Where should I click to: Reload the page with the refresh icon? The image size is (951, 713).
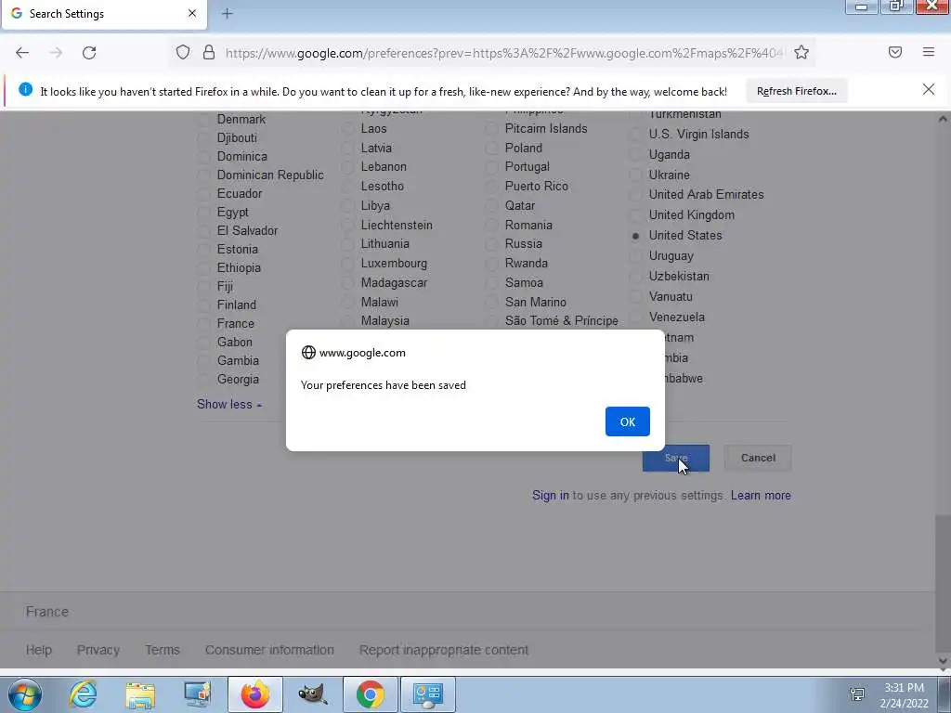[89, 53]
